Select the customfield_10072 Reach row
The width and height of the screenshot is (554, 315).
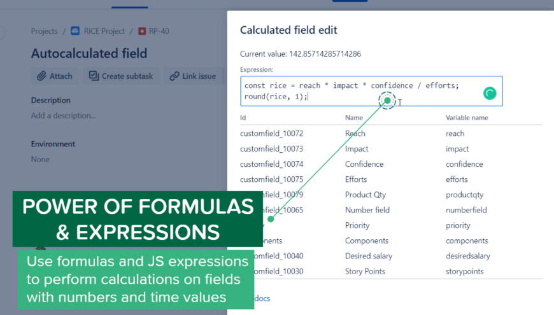[x=391, y=134]
